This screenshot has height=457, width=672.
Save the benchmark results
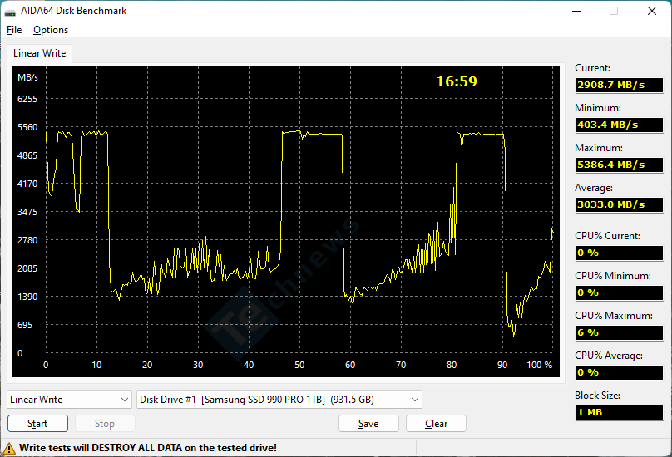click(368, 424)
